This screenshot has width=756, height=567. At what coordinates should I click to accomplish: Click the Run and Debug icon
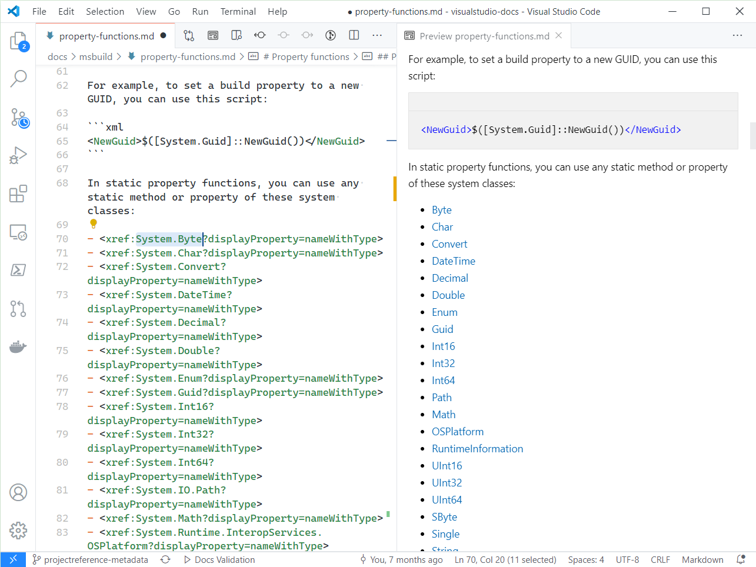pyautogui.click(x=18, y=155)
